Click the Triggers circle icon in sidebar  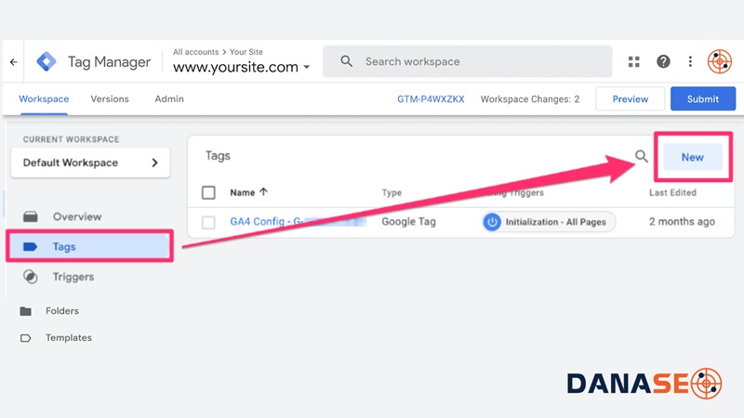tap(31, 277)
